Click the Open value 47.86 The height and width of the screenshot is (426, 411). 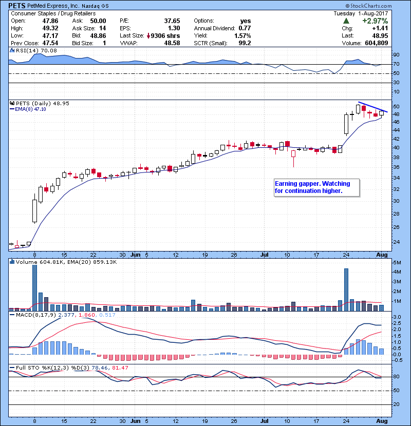[50, 21]
